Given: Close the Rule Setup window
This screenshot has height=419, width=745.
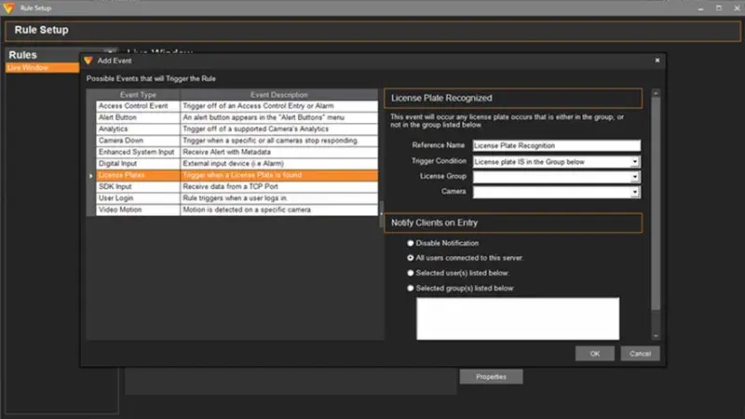Looking at the screenshot, I should coord(737,8).
